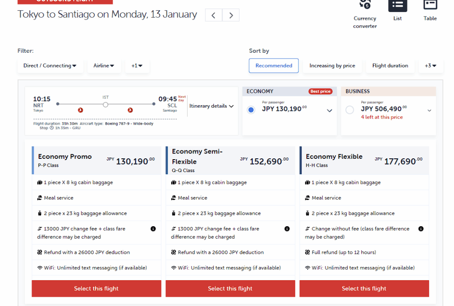Click Economy Flexible change info icon

(421, 229)
